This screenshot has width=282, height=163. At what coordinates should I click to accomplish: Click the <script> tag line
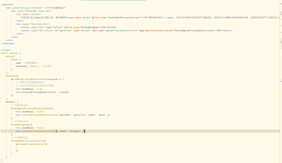(6, 50)
